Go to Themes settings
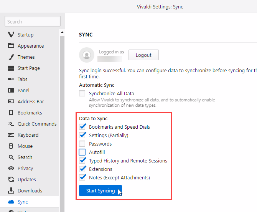The image size is (257, 212). pyautogui.click(x=30, y=57)
